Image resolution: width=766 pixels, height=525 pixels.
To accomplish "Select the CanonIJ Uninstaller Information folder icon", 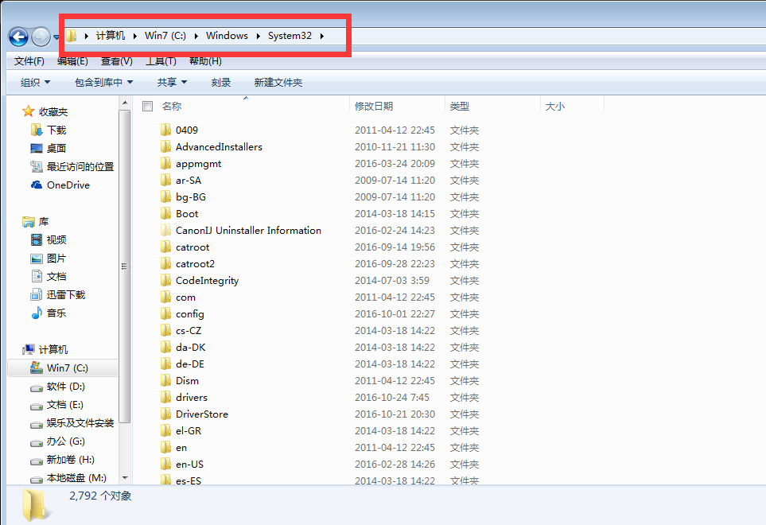I will click(166, 230).
